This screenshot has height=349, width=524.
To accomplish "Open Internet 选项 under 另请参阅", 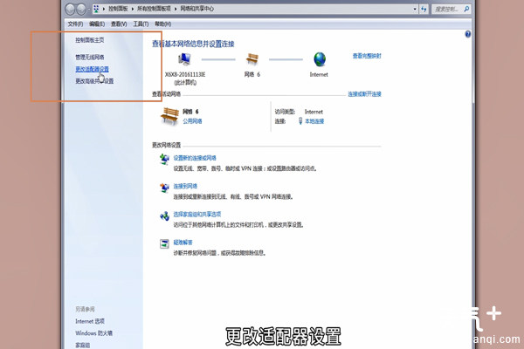I will pyautogui.click(x=91, y=321).
